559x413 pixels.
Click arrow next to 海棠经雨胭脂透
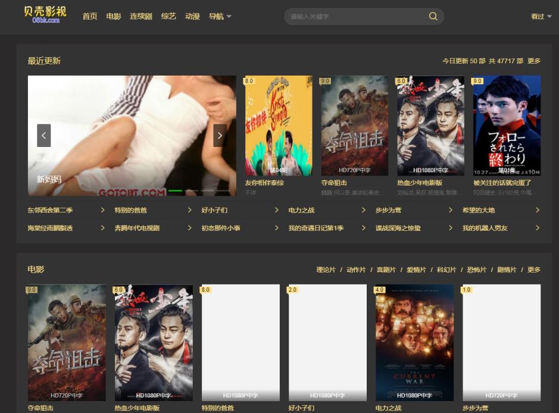[x=102, y=228]
